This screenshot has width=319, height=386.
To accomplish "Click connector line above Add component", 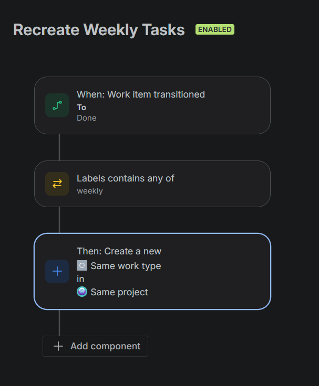I will point(59,323).
